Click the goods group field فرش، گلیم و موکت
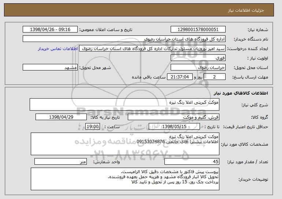The image size is (282, 199). click(x=174, y=117)
